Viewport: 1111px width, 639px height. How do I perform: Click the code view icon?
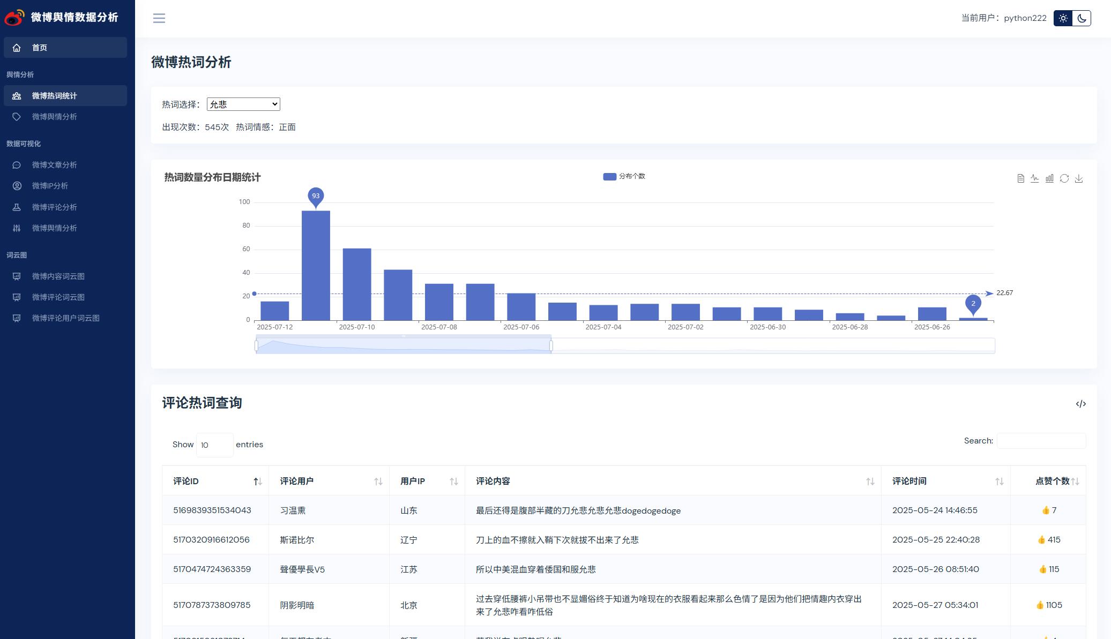pyautogui.click(x=1080, y=404)
